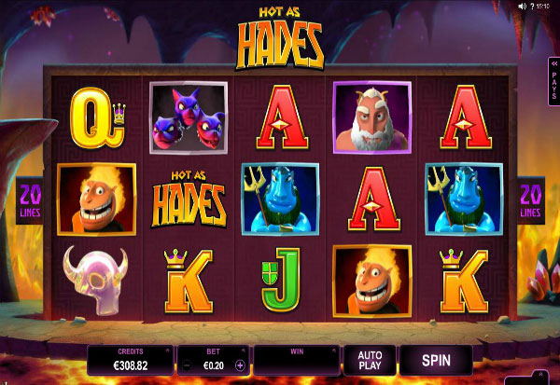Screen dimensions: 560x385
Task: Click the crystal horned skull scatter symbol
Action: point(96,281)
